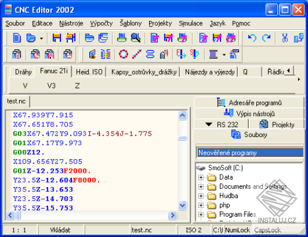Viewport: 308px width, 237px height.
Task: Open the Adresáře programů panel
Action: click(x=249, y=102)
